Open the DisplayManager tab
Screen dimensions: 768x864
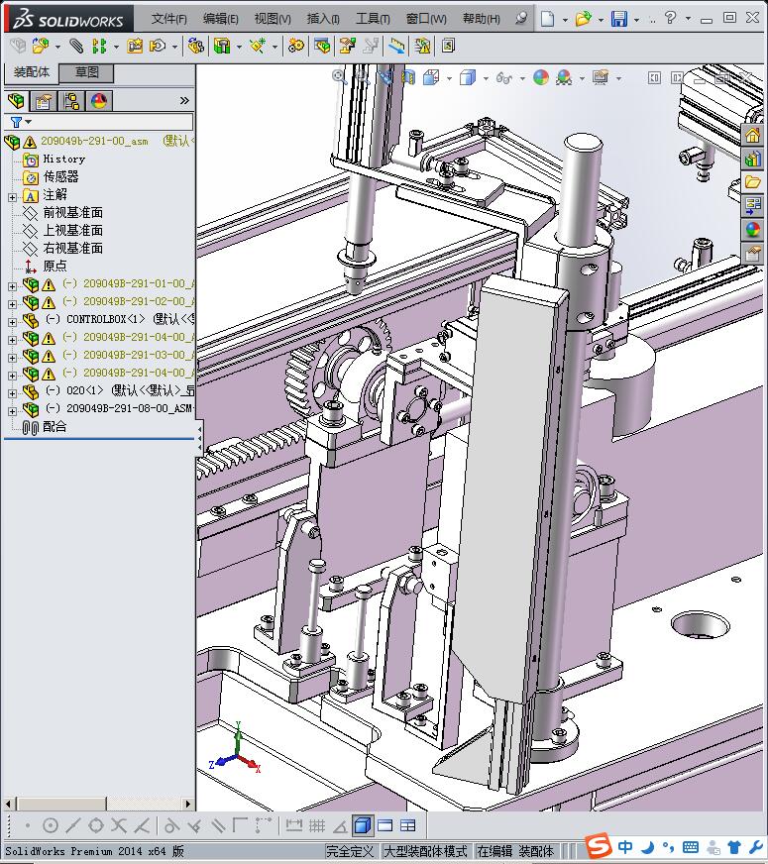point(99,101)
